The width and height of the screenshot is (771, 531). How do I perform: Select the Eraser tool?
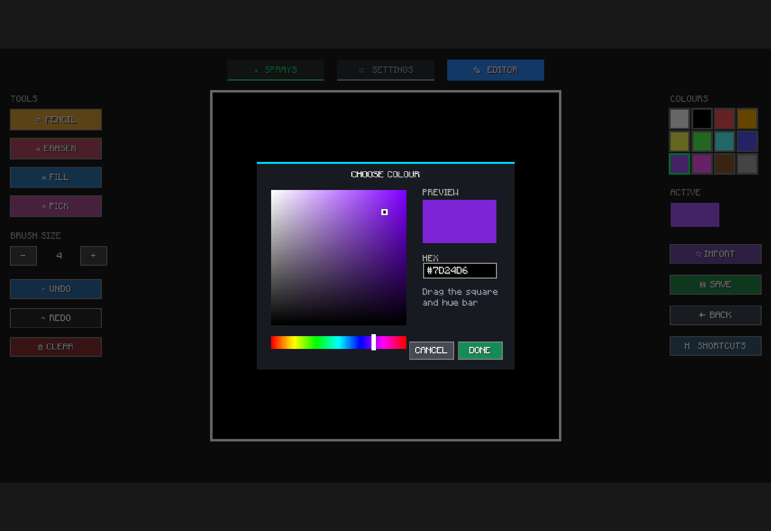[56, 149]
